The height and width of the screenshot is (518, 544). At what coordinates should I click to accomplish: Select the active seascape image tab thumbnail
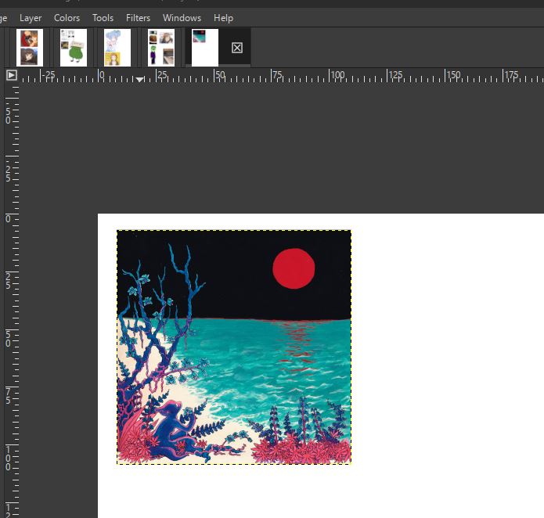pyautogui.click(x=205, y=48)
